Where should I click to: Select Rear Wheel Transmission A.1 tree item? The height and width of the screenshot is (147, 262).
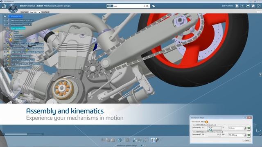(27, 52)
